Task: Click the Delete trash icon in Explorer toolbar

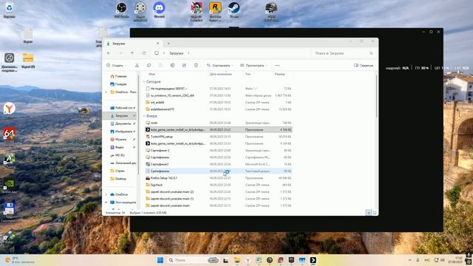Action: [196, 66]
